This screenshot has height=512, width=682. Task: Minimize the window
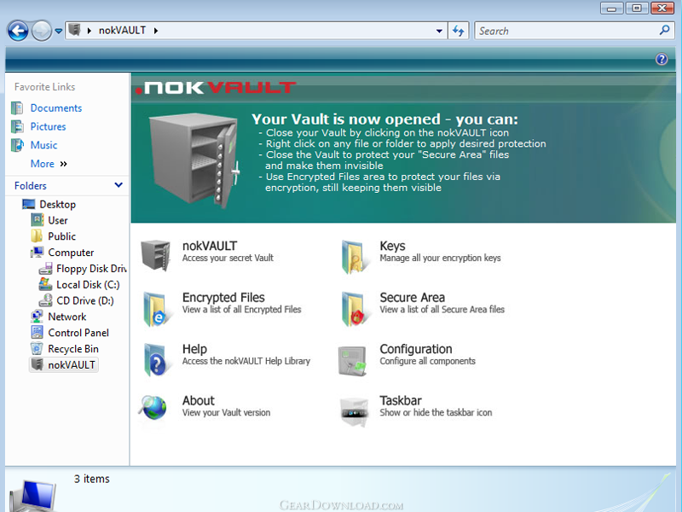[611, 9]
